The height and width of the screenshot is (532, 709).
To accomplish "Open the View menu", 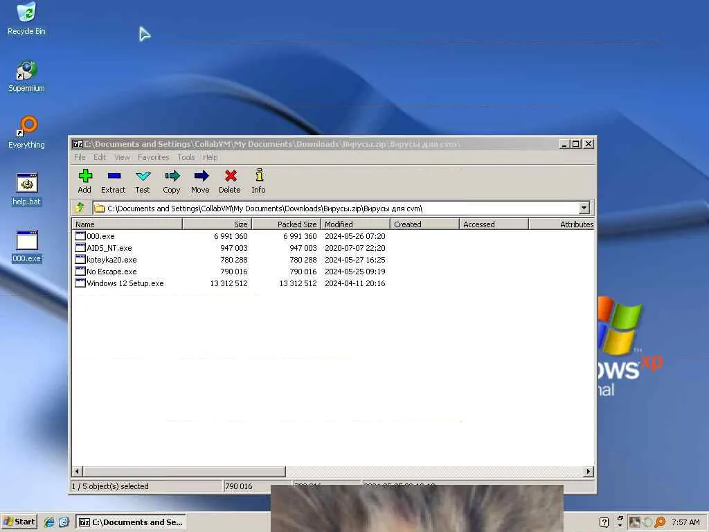I will (x=122, y=157).
